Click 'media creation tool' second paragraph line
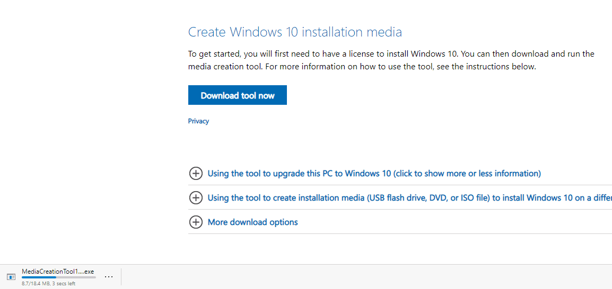This screenshot has width=612, height=289. click(362, 67)
